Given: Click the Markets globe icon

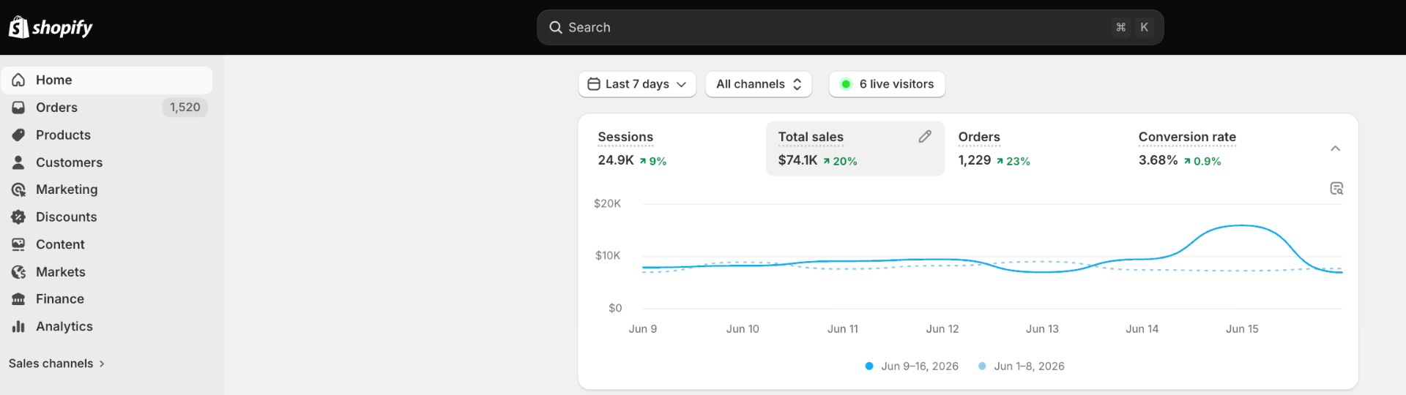Looking at the screenshot, I should point(18,271).
